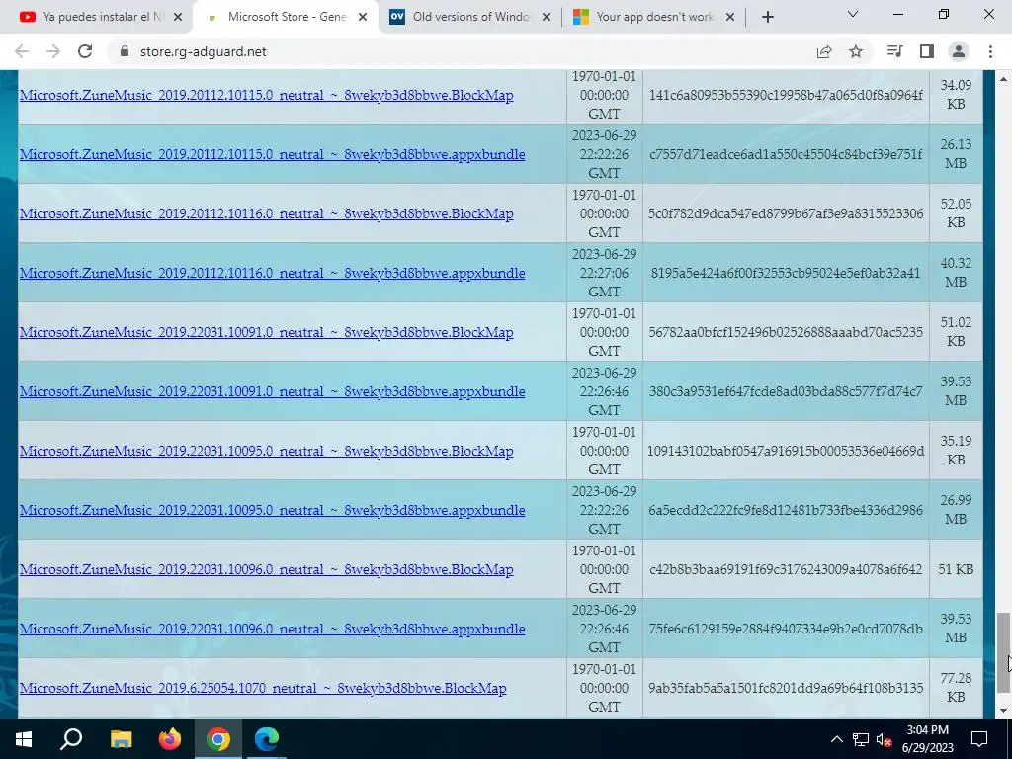Download ZuneMusic 2019.6.25054.1070 BlockMap link
Image resolution: width=1012 pixels, height=759 pixels.
(263, 689)
